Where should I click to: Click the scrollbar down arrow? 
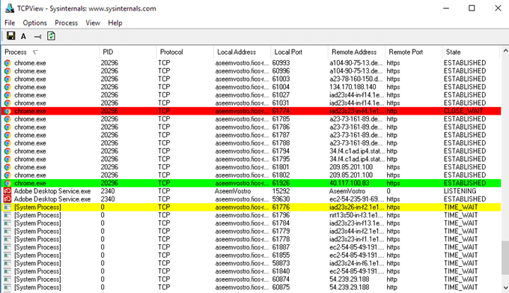click(x=505, y=288)
